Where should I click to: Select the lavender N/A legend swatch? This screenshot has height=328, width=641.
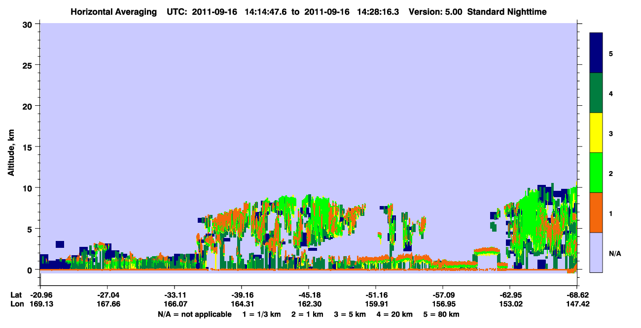(596, 252)
